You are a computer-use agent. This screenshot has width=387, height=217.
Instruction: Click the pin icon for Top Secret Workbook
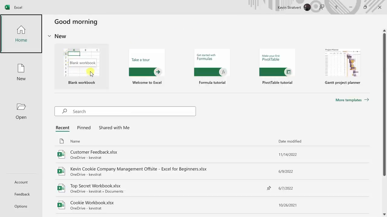point(269,188)
